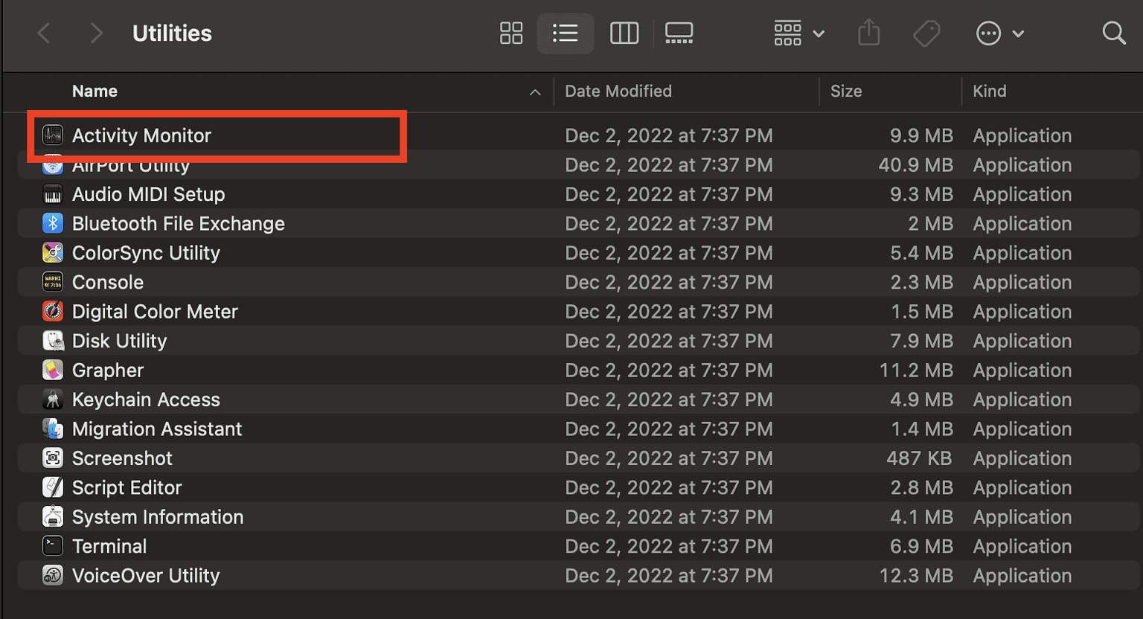Sort by the Kind column
The width and height of the screenshot is (1143, 619).
(x=990, y=92)
